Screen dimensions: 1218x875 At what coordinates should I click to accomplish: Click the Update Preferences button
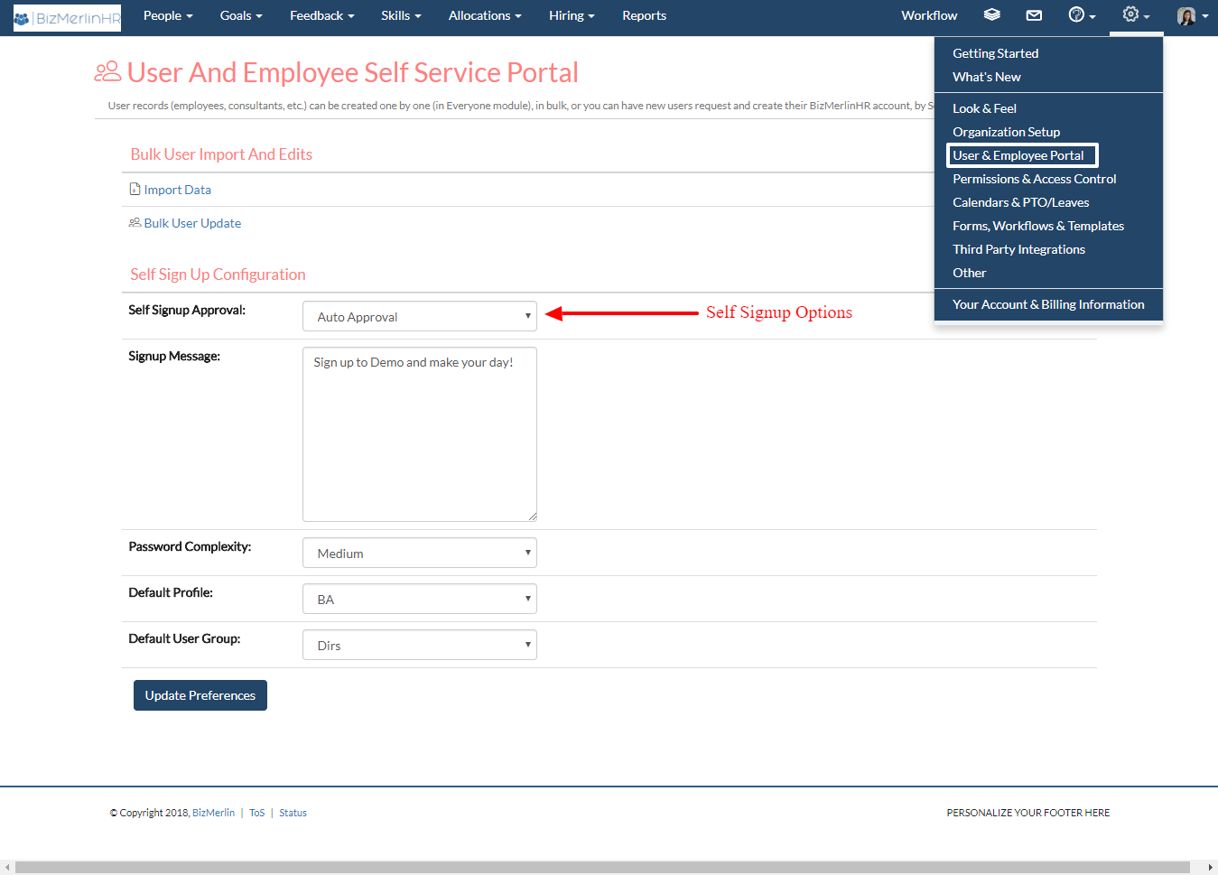tap(200, 694)
